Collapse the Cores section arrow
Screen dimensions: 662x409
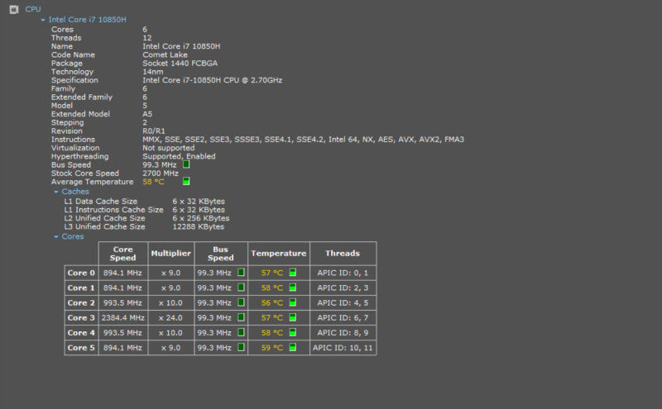pyautogui.click(x=56, y=237)
